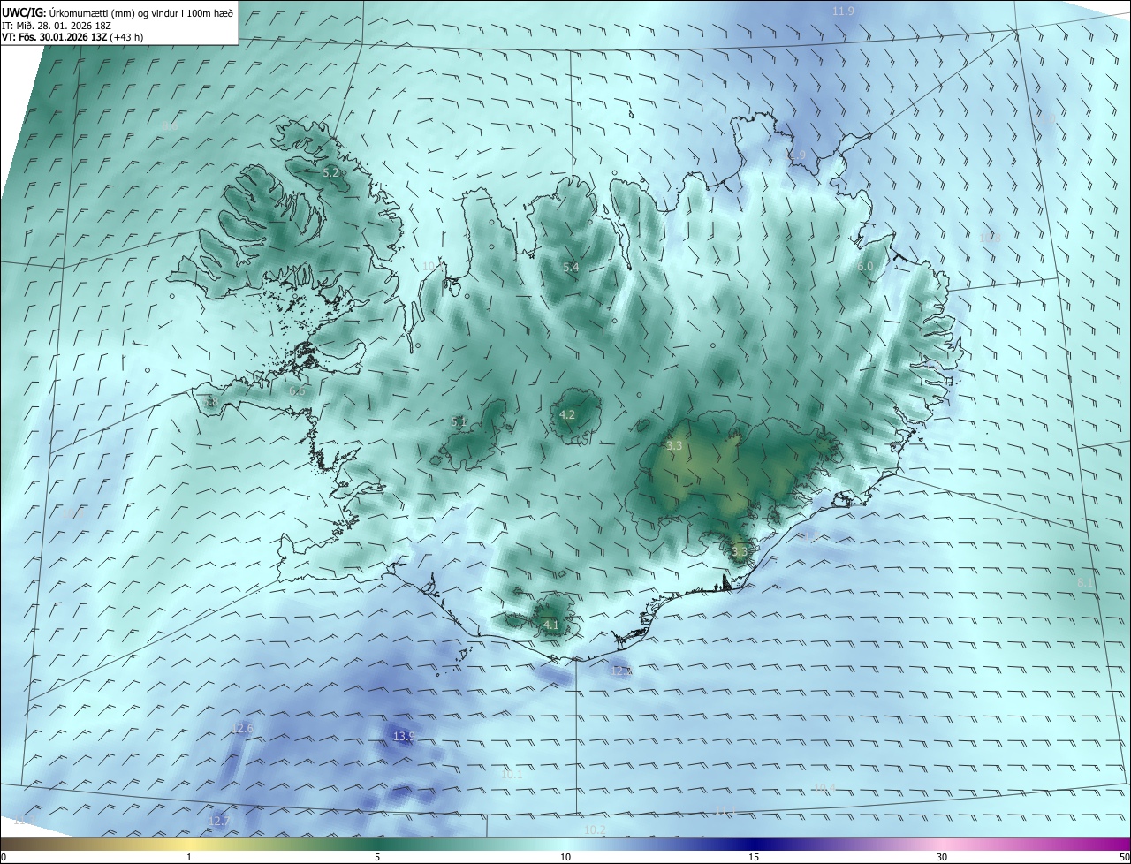The image size is (1131, 864).
Task: Click the '15' tick on the colour scale
Action: 754,857
